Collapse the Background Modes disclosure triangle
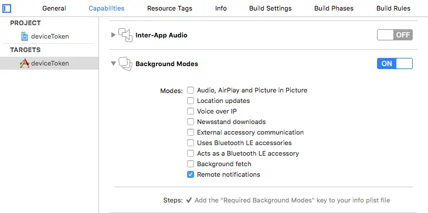The image size is (428, 213). 113,64
